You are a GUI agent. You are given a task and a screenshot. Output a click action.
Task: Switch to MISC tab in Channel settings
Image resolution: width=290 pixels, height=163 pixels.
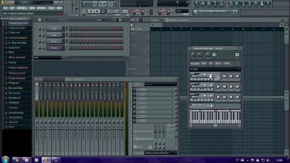coord(218,63)
